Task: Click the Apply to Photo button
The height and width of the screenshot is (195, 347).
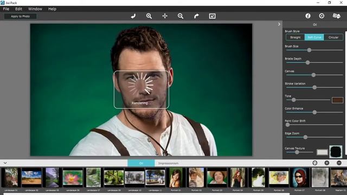Action: pos(20,16)
